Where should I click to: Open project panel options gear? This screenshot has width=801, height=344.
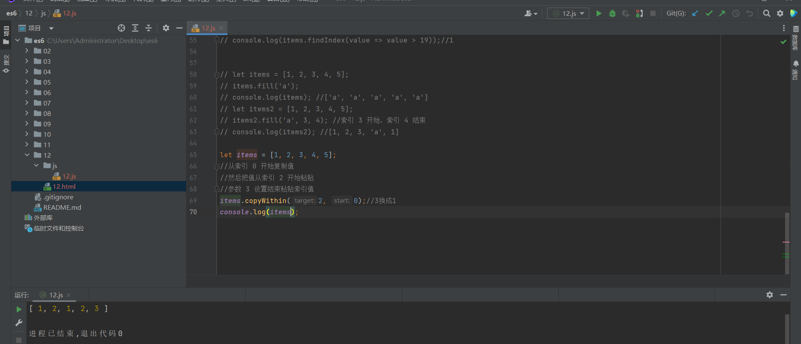166,28
